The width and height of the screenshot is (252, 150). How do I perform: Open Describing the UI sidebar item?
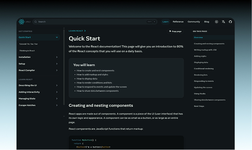point(28,85)
